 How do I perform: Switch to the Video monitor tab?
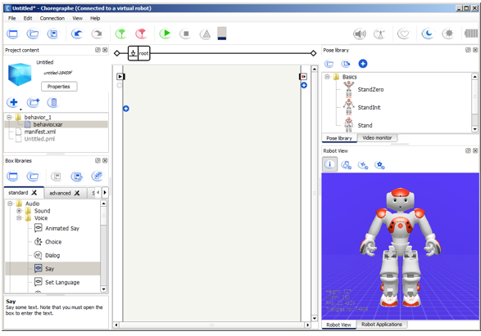pyautogui.click(x=377, y=138)
